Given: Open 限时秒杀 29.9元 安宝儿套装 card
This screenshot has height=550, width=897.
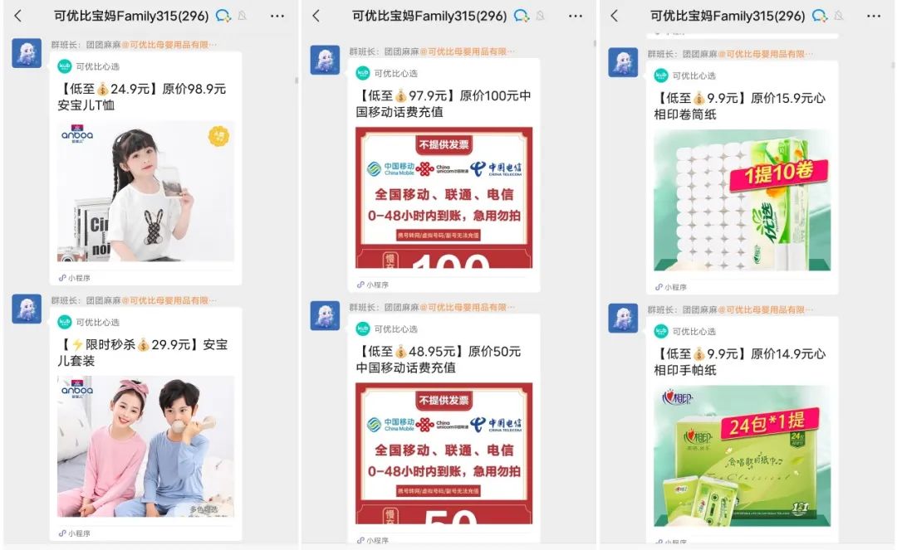Looking at the screenshot, I should click(145, 425).
